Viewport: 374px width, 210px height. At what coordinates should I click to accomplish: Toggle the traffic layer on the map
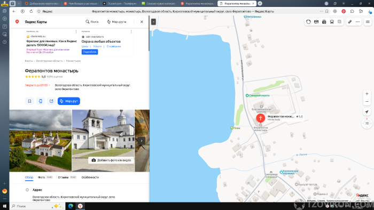[308, 22]
